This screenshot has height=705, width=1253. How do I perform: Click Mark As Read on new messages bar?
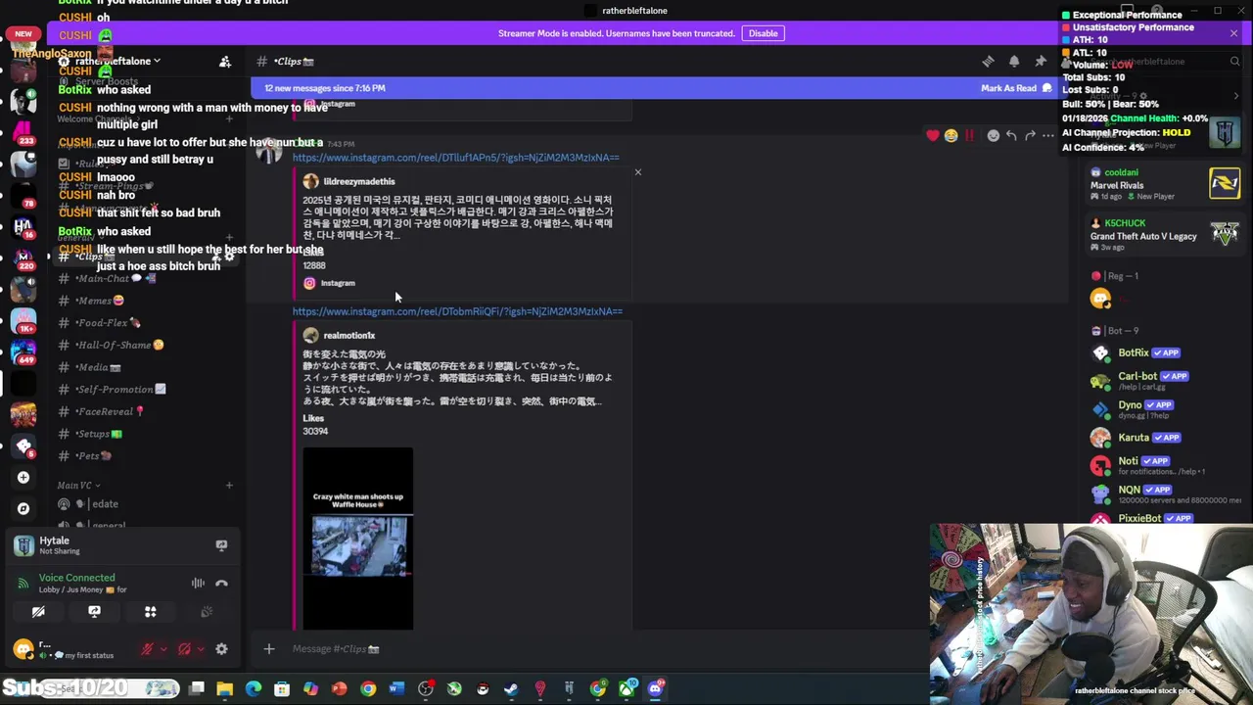tap(1016, 88)
